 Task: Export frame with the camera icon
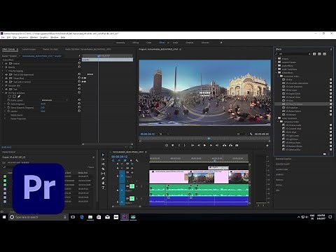point(237,145)
